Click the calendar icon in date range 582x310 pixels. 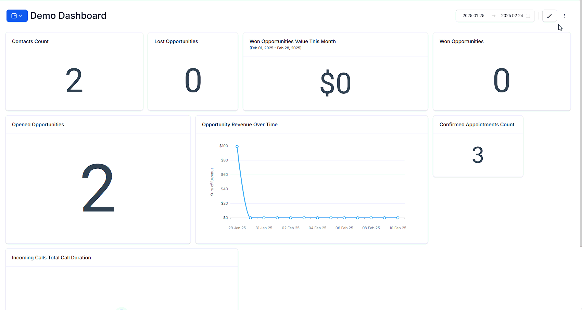click(528, 16)
